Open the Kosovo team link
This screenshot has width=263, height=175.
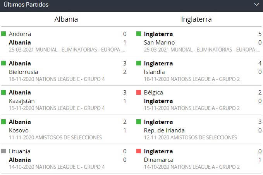point(19,130)
